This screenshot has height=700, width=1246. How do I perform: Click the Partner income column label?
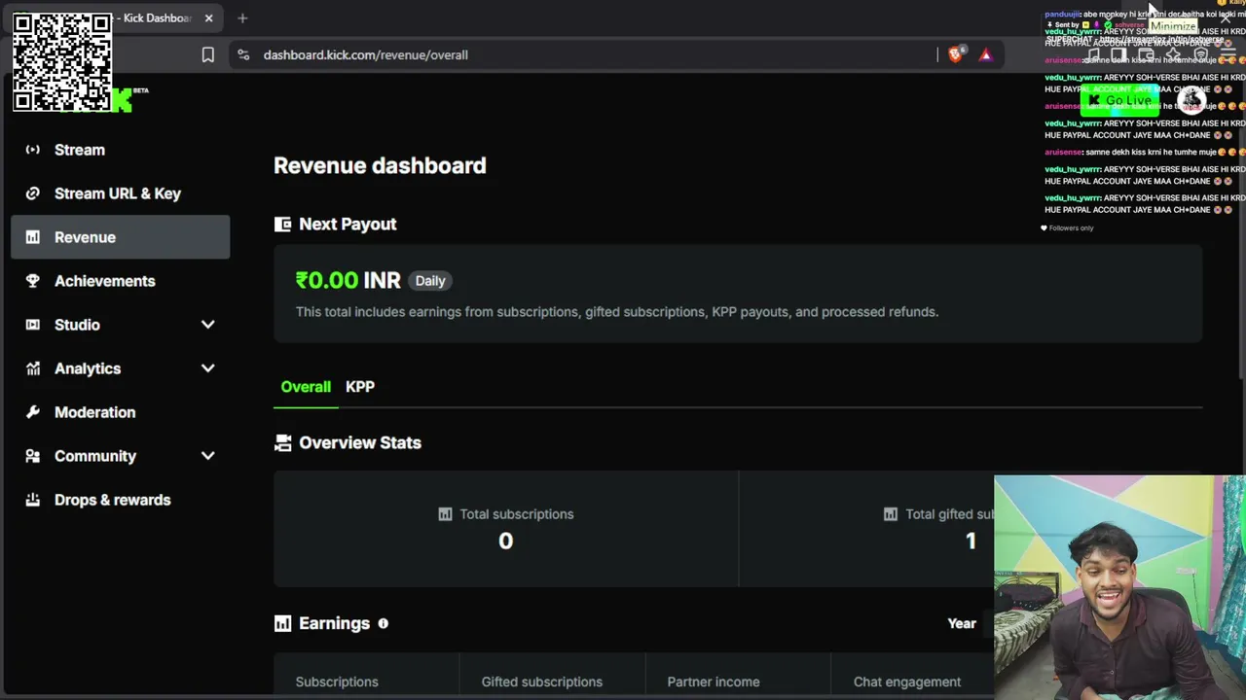tap(714, 682)
